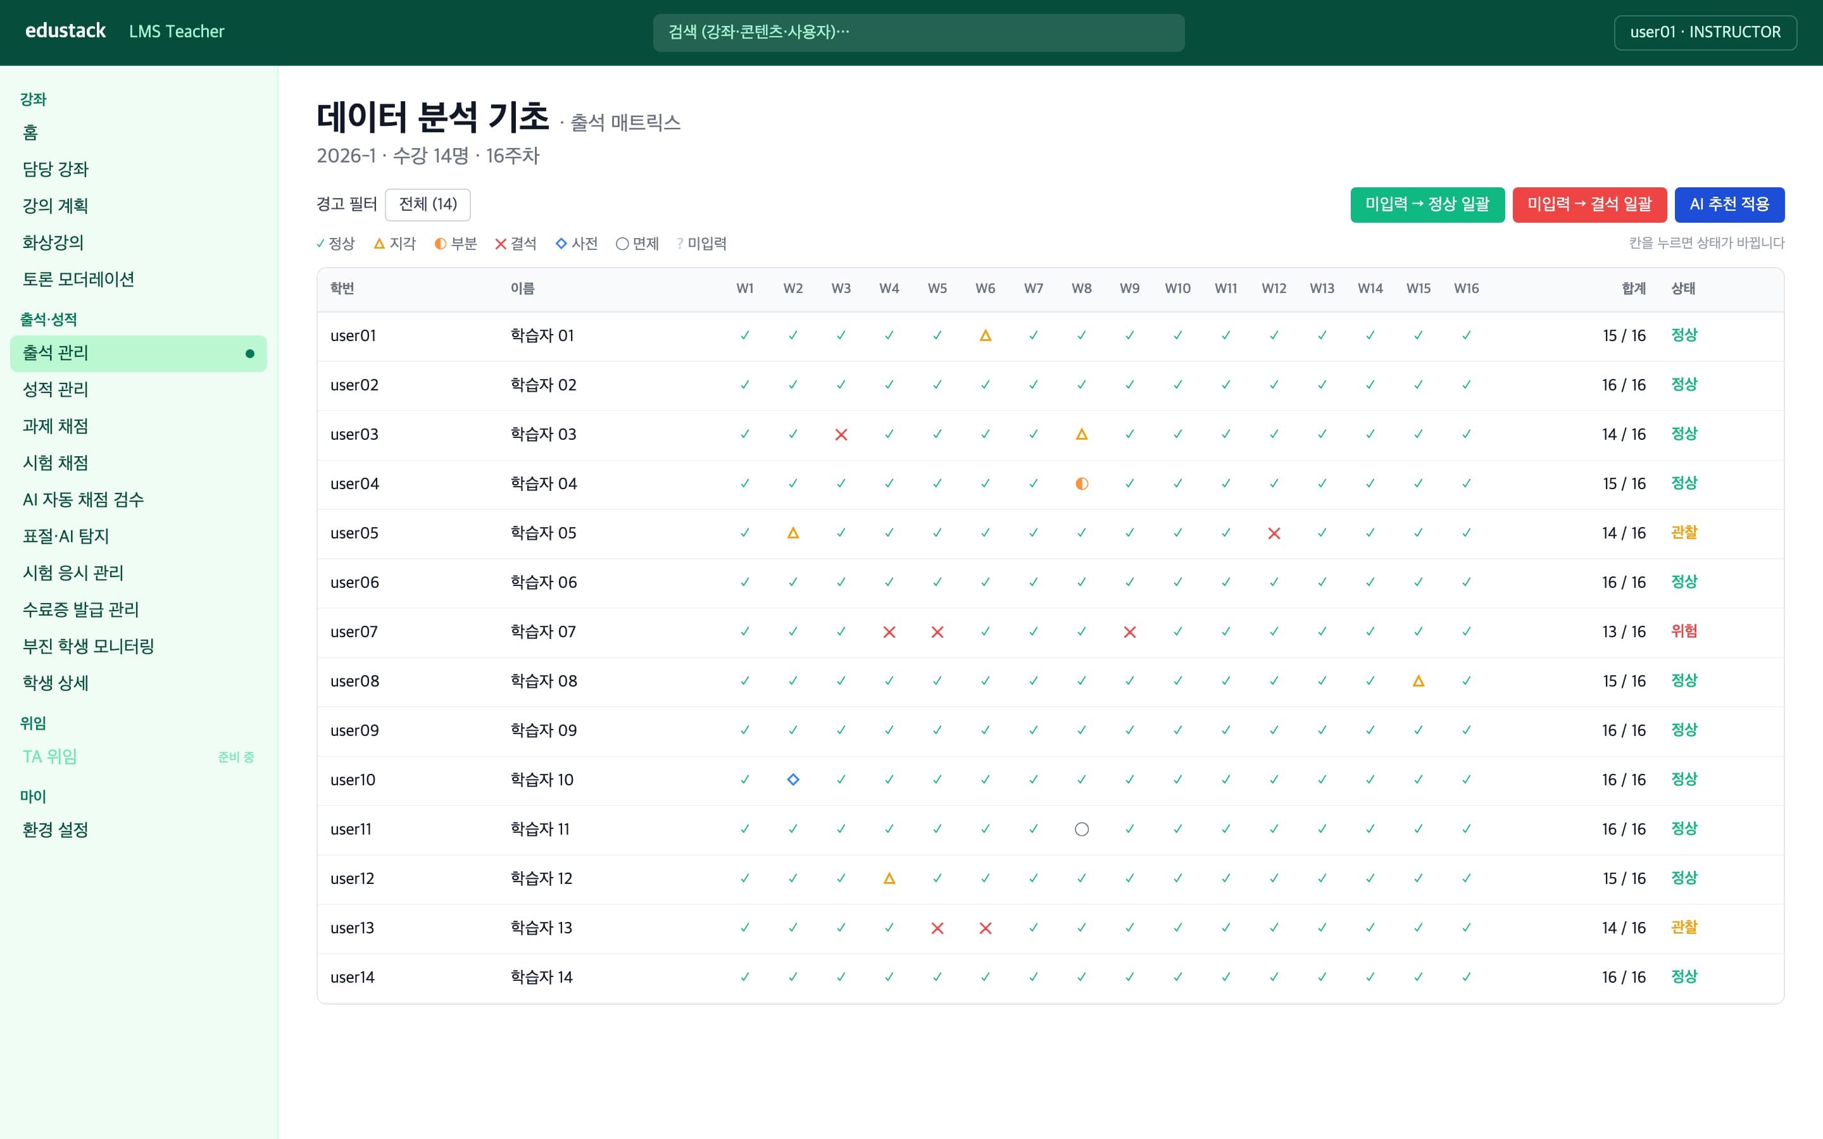Click user07's absent X in W5
Screen dimensions: 1823x1139
pos(937,632)
